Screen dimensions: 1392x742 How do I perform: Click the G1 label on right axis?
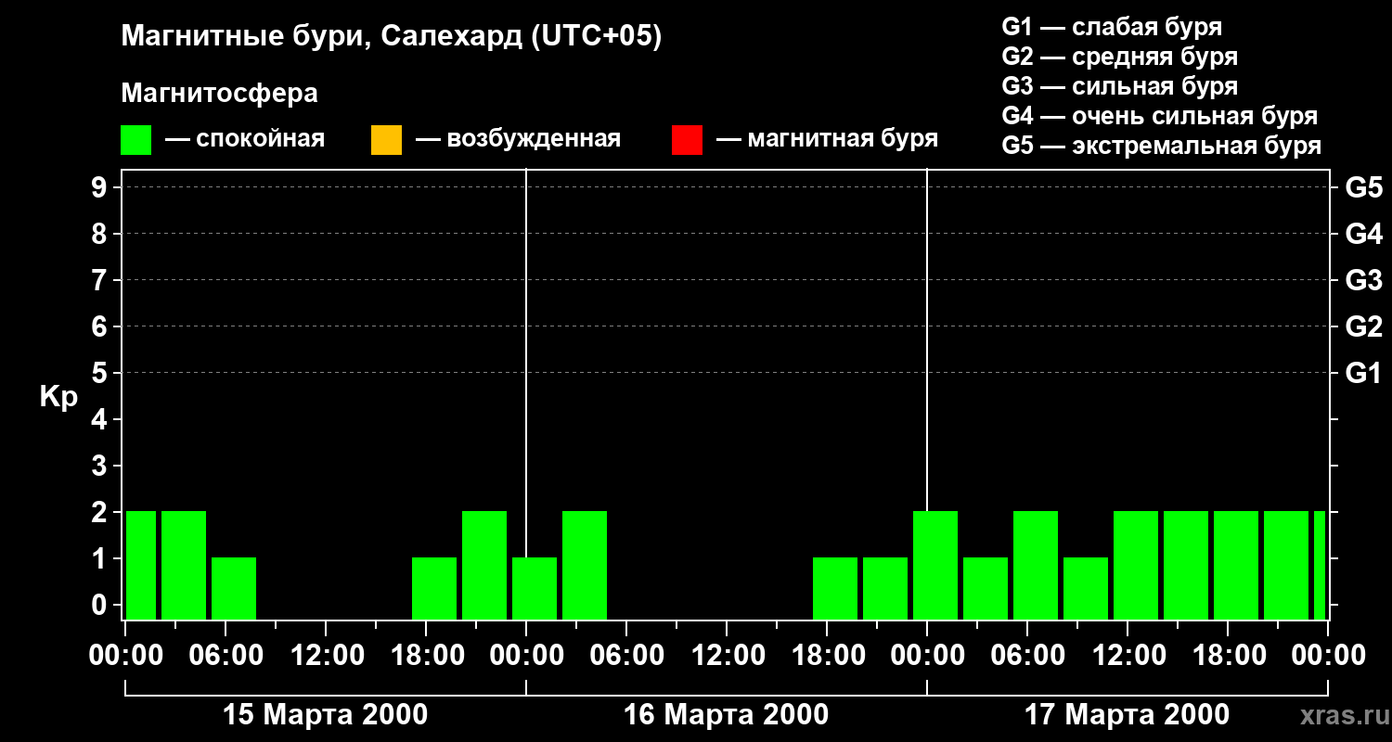1363,373
